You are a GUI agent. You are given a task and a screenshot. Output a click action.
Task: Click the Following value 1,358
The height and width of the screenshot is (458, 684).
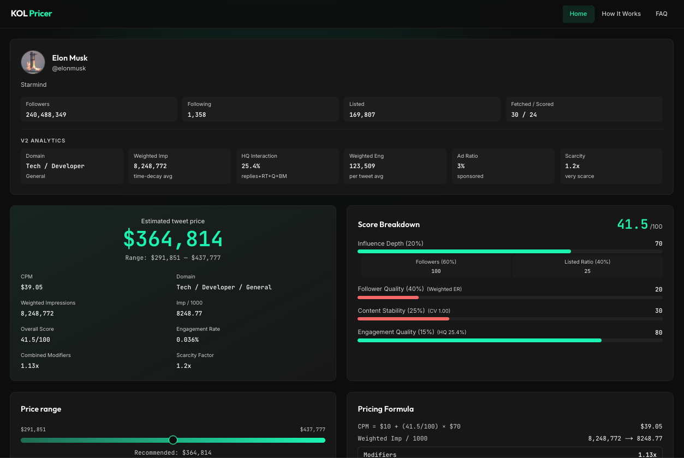tap(197, 115)
